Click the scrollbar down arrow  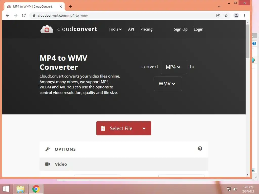pos(248,175)
